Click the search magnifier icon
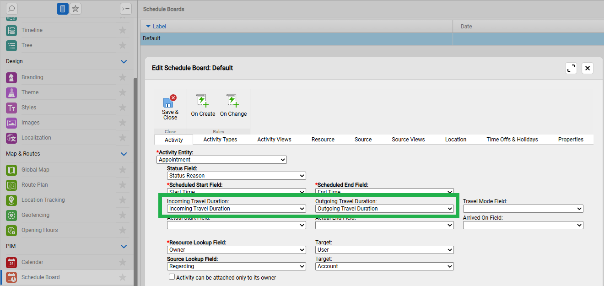 (x=11, y=9)
